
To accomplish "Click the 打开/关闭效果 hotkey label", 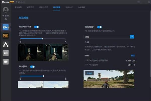I will tap(91, 65).
